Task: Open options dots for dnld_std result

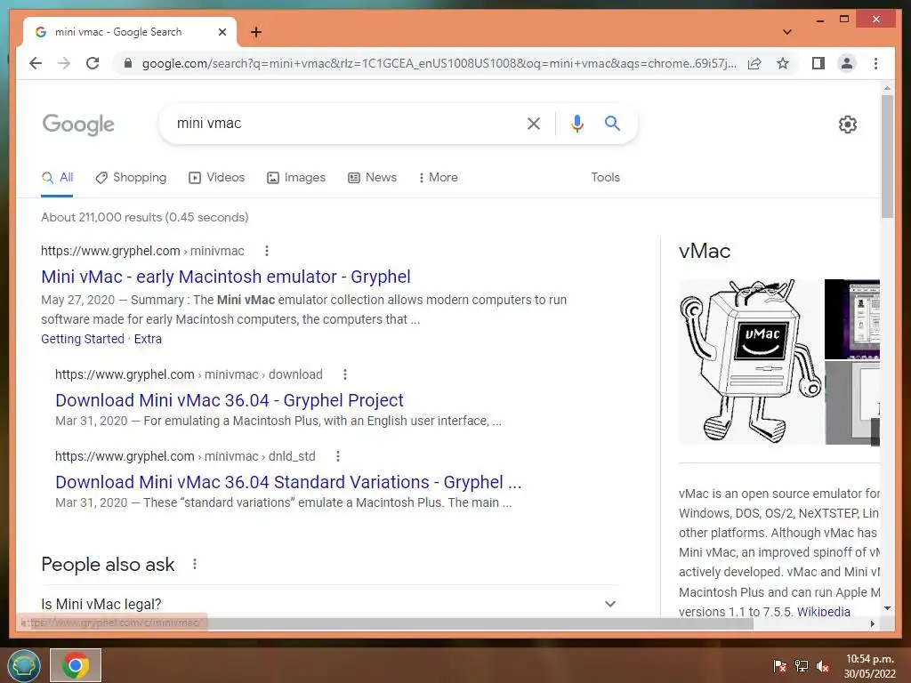Action: click(338, 456)
